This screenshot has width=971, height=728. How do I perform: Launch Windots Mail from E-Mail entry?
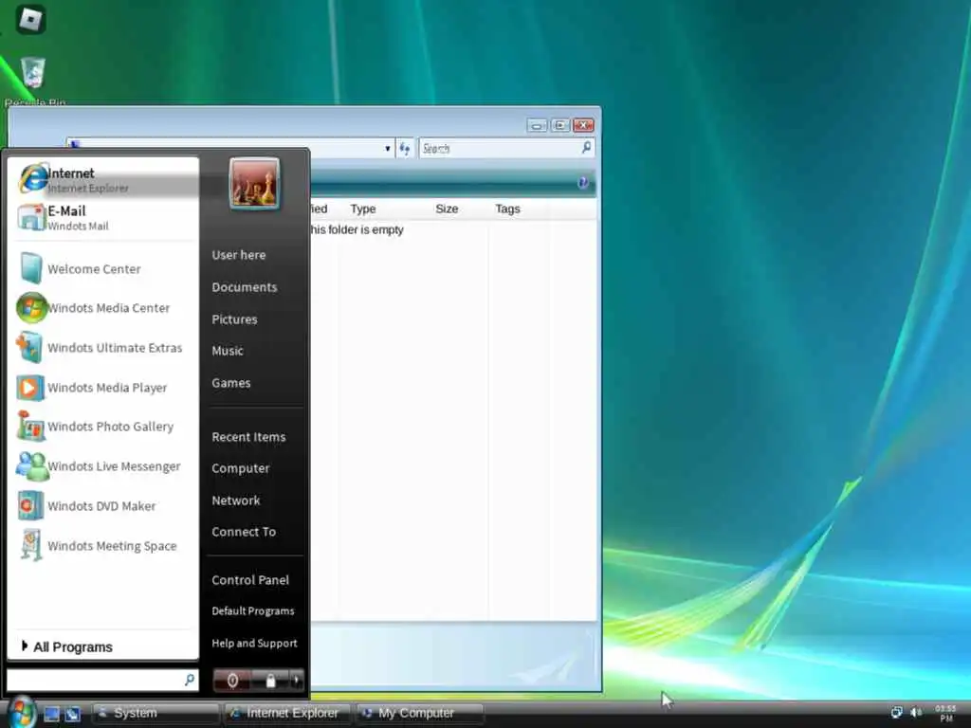click(104, 218)
